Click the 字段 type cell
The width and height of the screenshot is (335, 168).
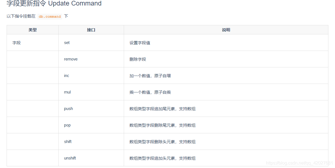(32, 43)
